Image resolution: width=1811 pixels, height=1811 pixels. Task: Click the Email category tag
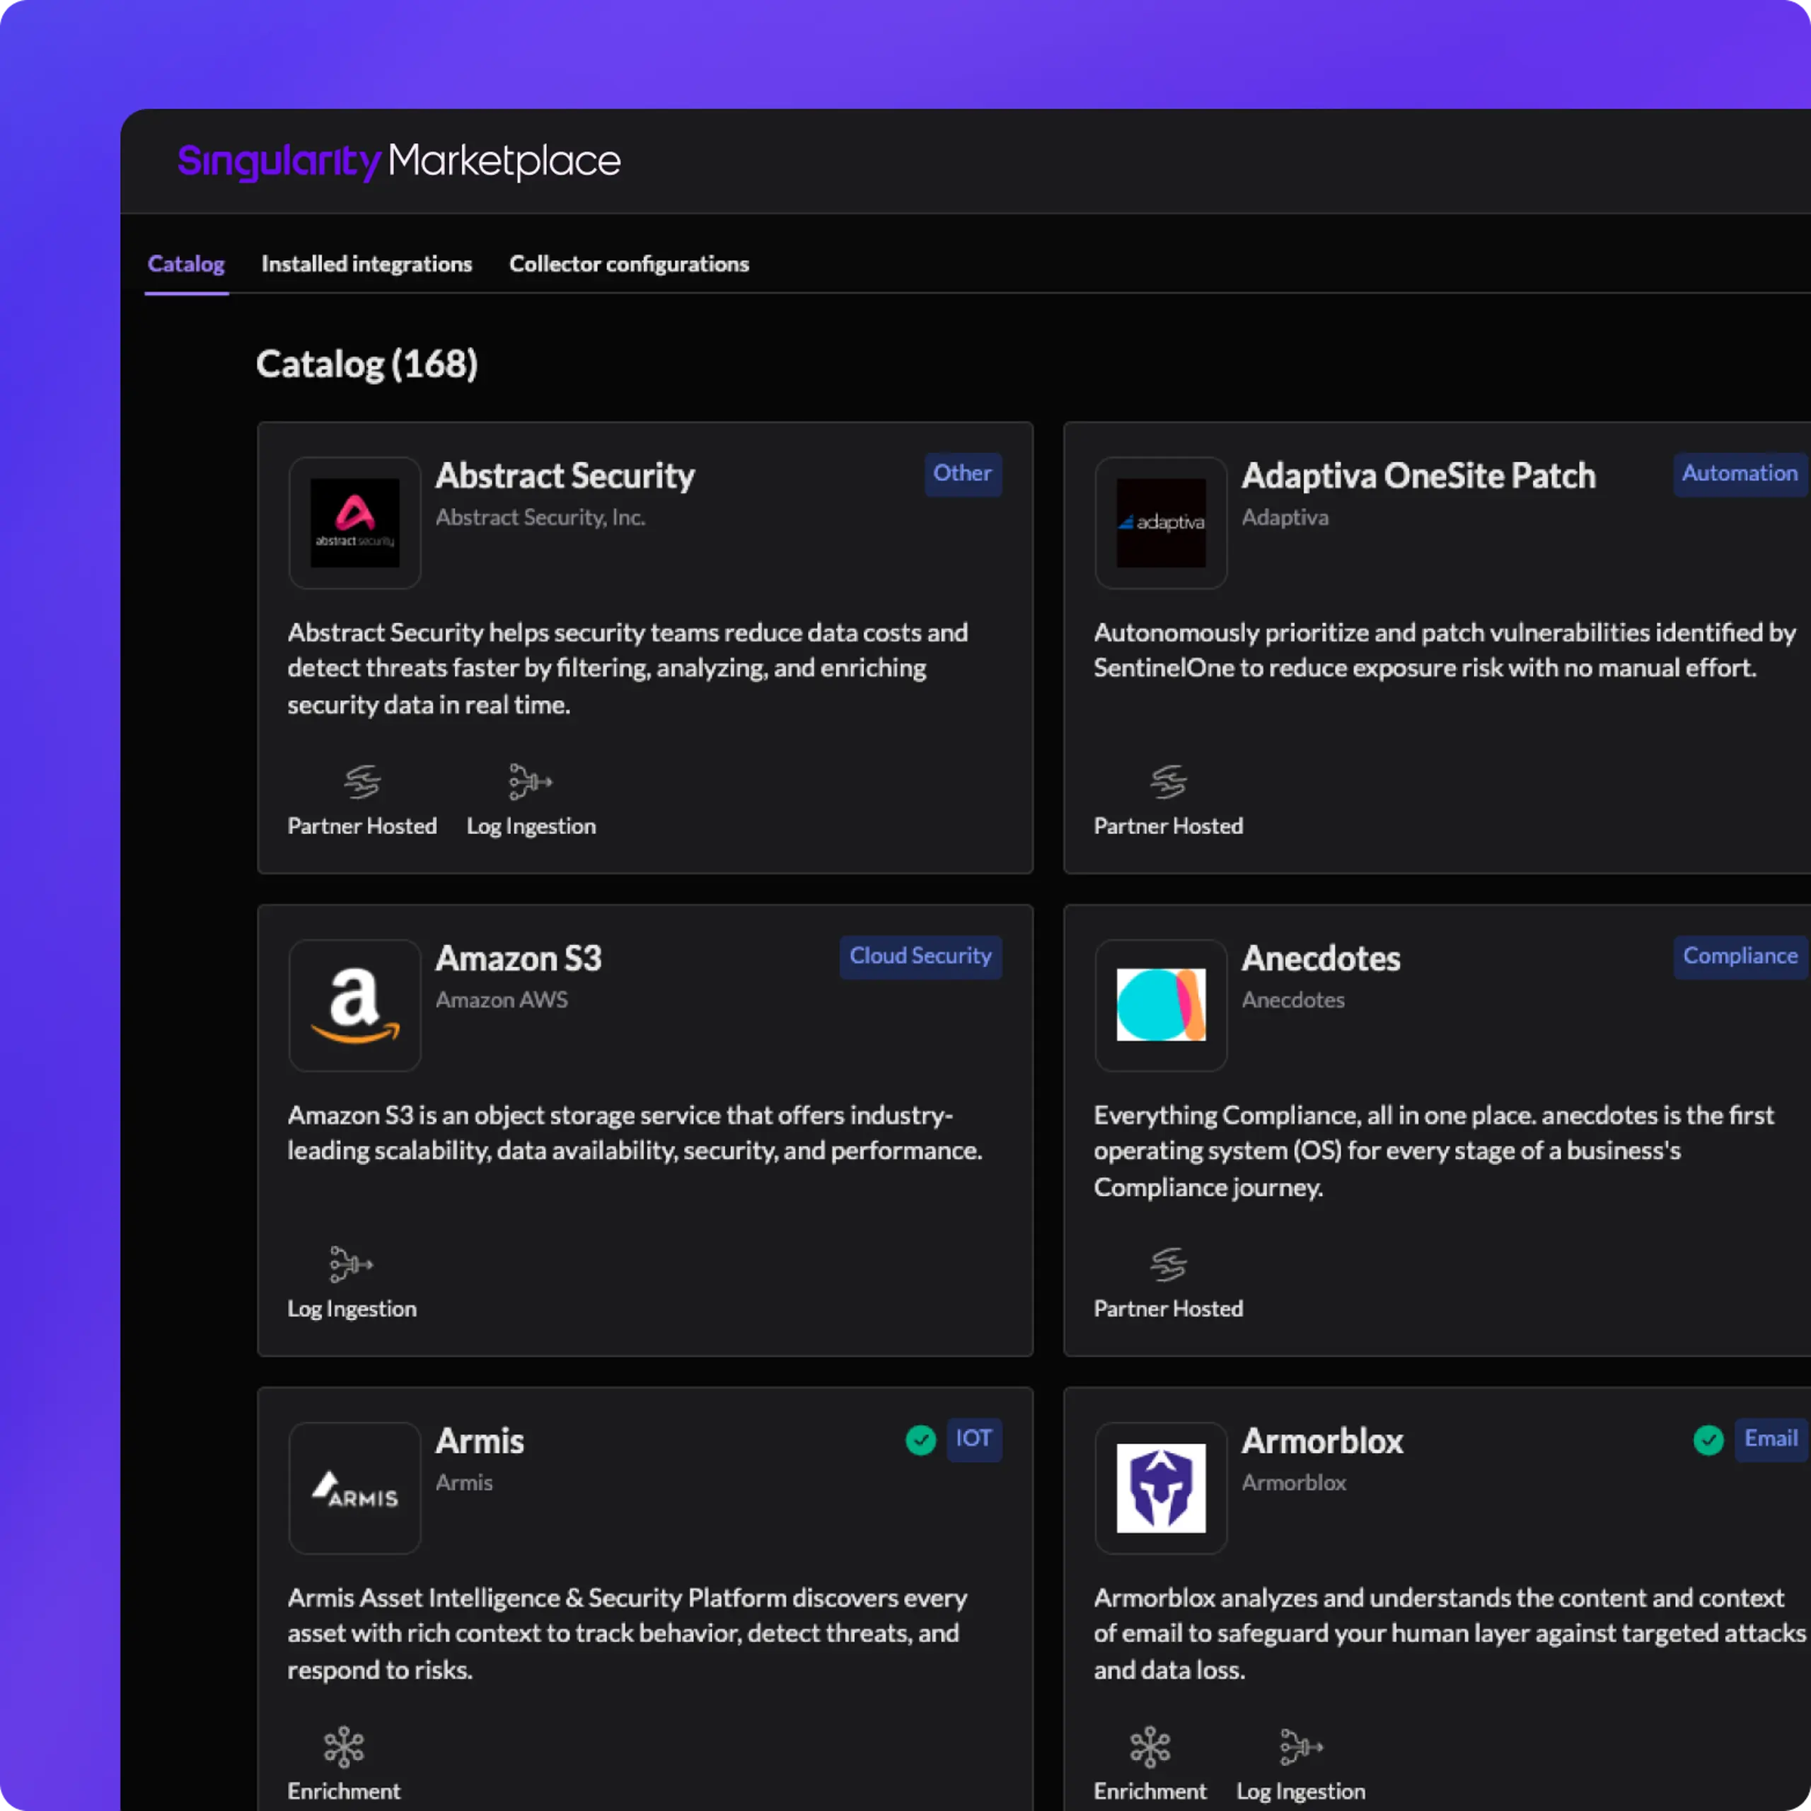(x=1771, y=1440)
